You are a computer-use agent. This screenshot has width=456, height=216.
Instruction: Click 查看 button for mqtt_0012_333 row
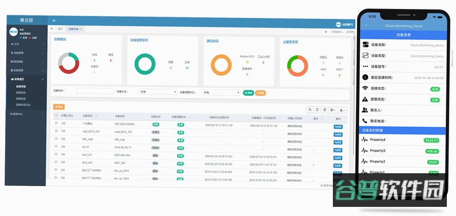(338, 135)
